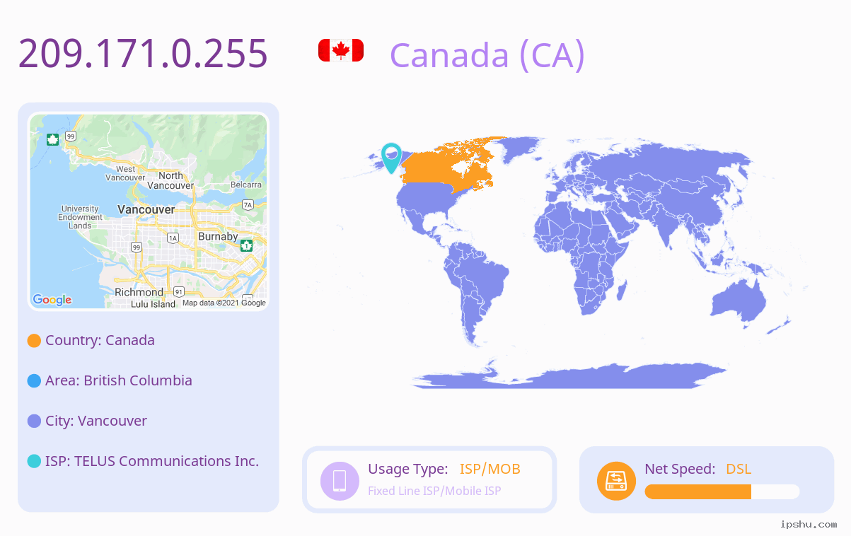
Task: Click the Area: British Columbia label
Action: click(x=119, y=380)
